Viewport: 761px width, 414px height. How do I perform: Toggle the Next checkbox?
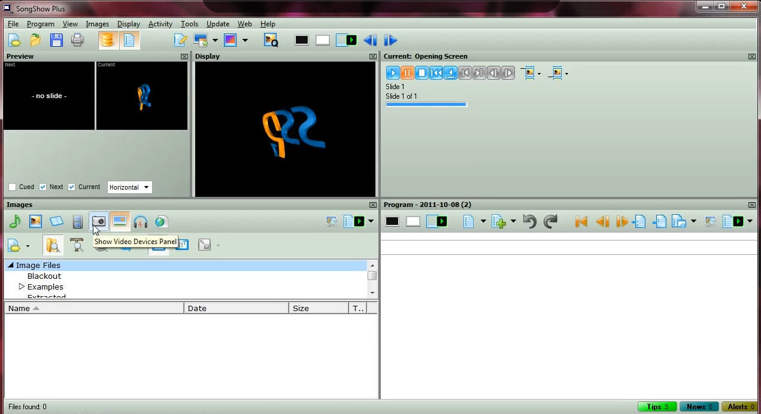(x=43, y=187)
